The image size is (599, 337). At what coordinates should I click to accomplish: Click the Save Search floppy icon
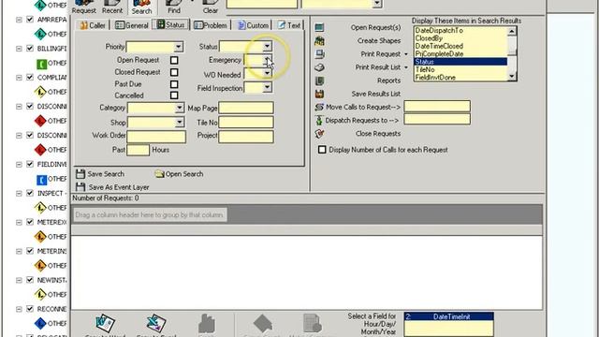pos(80,174)
